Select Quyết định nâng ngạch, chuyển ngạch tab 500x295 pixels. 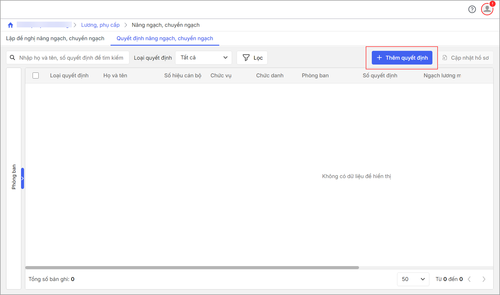click(165, 38)
